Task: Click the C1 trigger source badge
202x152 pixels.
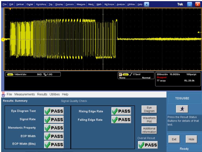Action: [125, 74]
